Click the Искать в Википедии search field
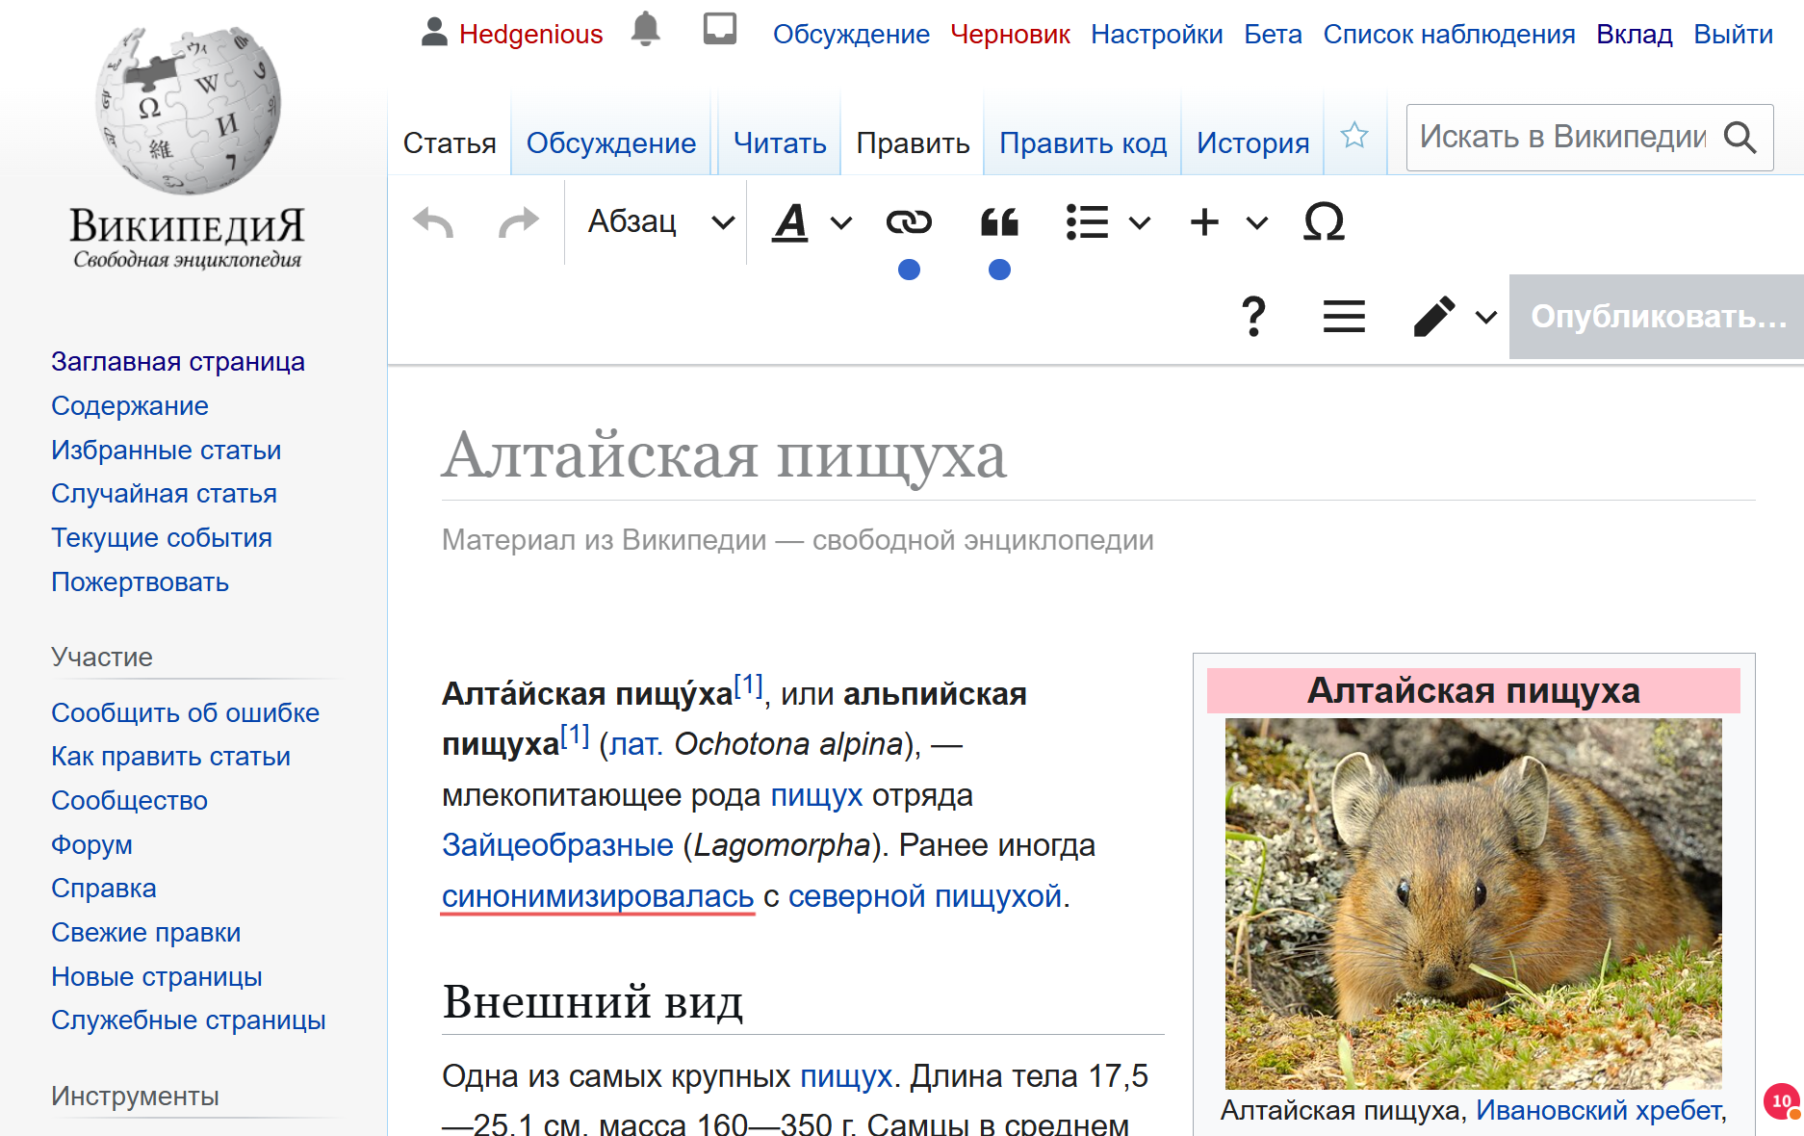The width and height of the screenshot is (1804, 1136). [1561, 138]
